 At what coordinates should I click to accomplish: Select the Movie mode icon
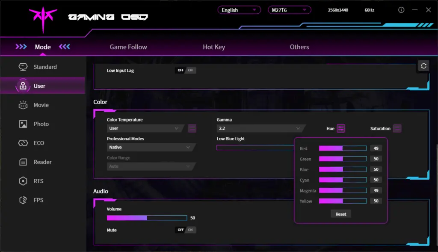click(23, 105)
